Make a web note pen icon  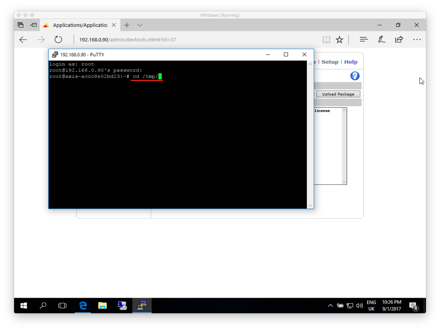tap(382, 40)
